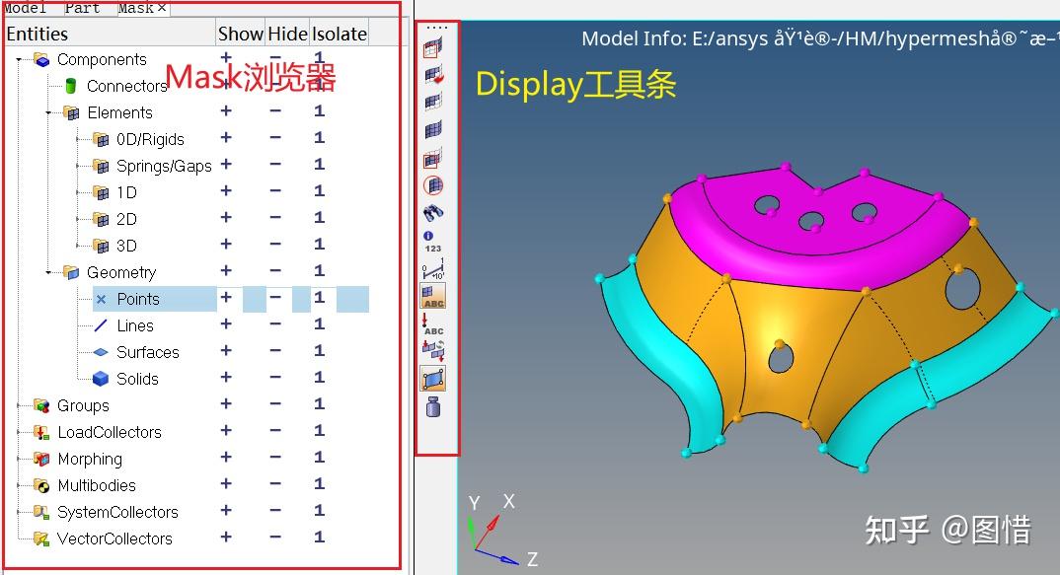Image resolution: width=1060 pixels, height=575 pixels.
Task: Click the icon below the load handles icon
Action: [x=432, y=350]
